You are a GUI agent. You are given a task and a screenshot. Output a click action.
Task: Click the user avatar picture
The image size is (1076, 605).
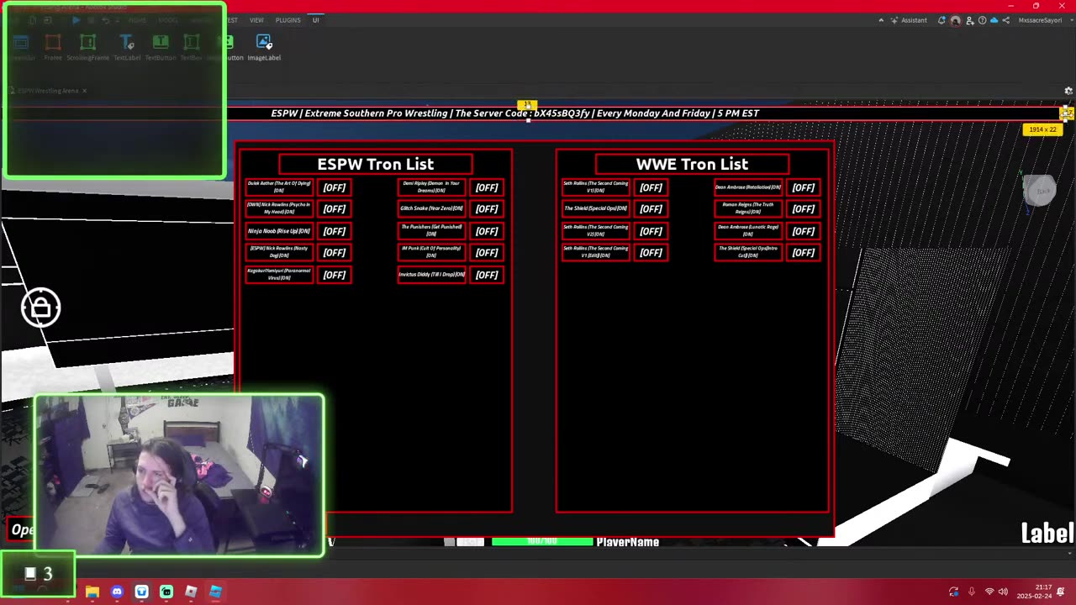click(x=955, y=20)
